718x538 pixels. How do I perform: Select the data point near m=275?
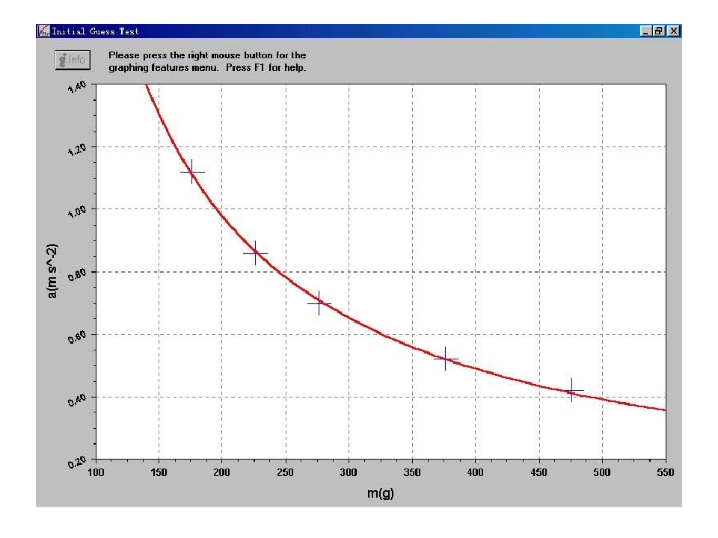(x=319, y=303)
